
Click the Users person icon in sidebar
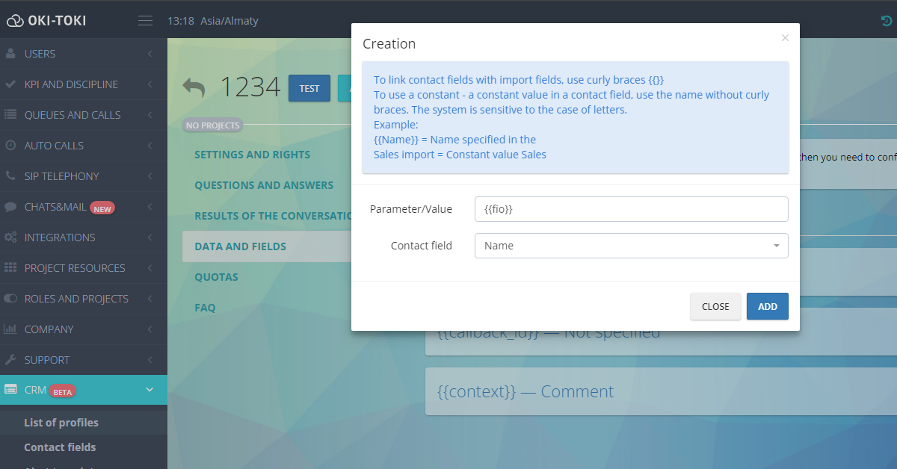tap(10, 54)
